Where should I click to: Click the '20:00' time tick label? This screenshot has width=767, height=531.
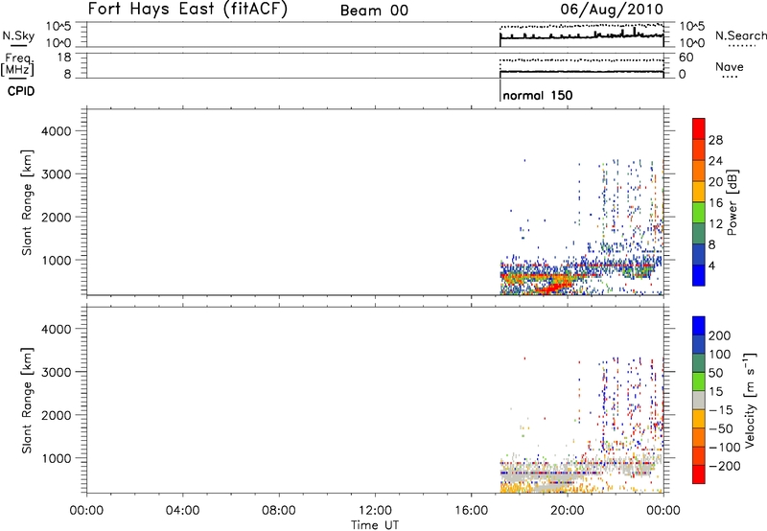pyautogui.click(x=567, y=511)
